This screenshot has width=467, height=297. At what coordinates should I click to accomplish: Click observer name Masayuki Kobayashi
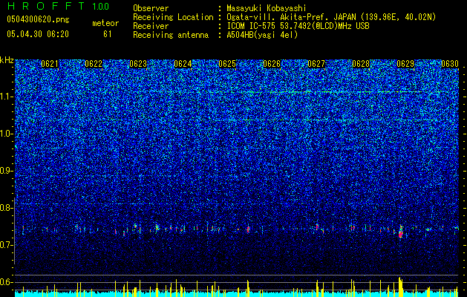267,8
